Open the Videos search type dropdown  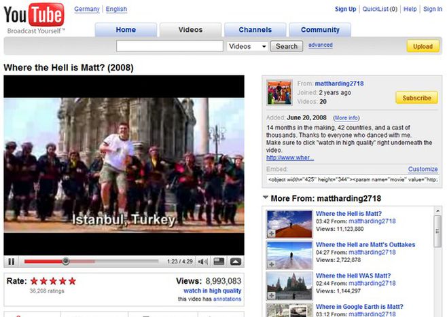tap(247, 46)
